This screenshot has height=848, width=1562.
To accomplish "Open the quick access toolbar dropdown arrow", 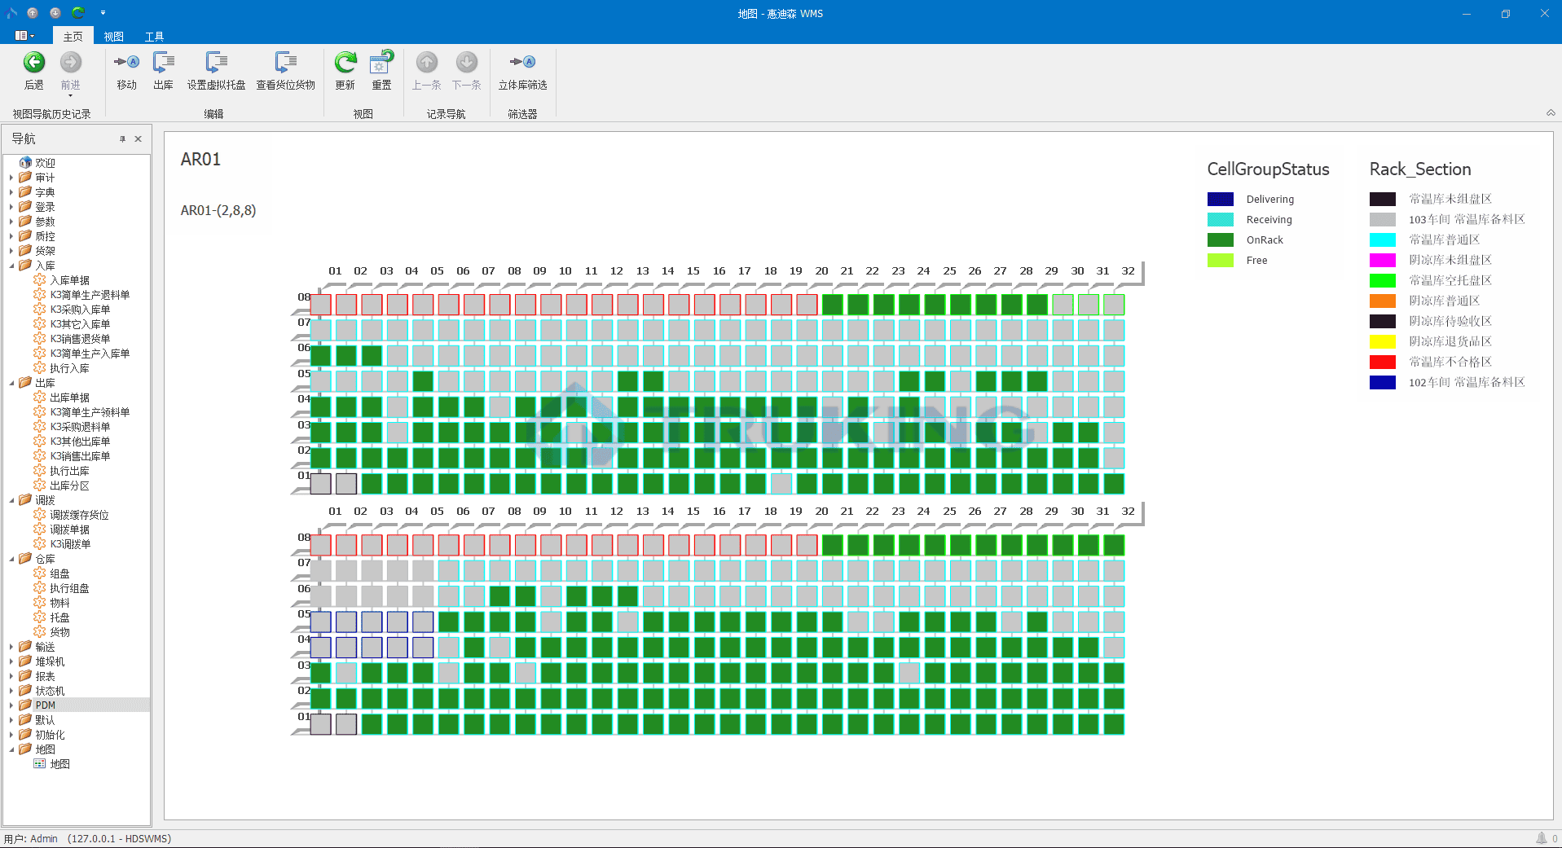I will pyautogui.click(x=103, y=13).
